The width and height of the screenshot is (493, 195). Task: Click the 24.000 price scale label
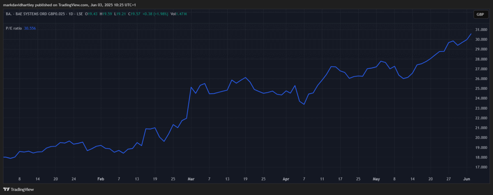coord(480,99)
